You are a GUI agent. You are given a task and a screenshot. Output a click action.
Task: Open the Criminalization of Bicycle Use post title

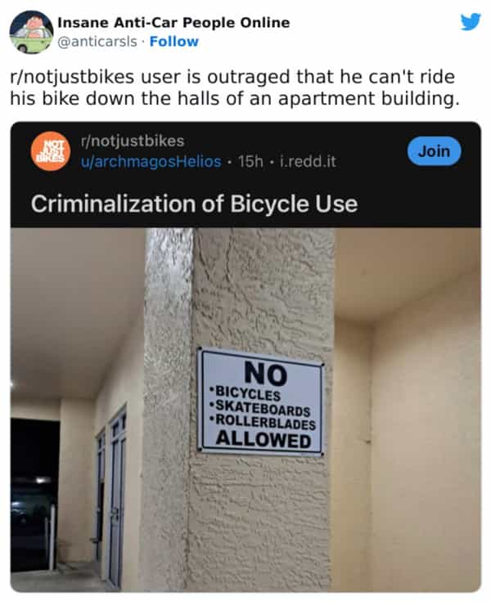pyautogui.click(x=195, y=204)
